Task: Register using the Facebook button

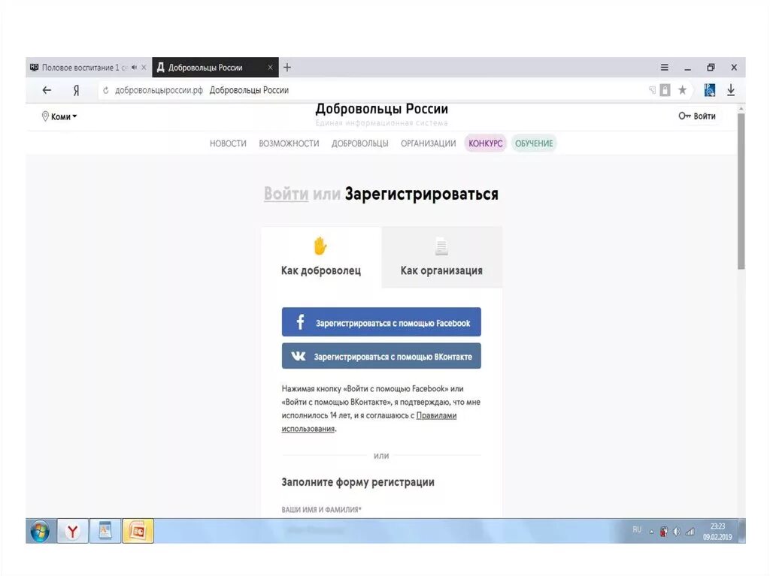Action: pos(381,322)
